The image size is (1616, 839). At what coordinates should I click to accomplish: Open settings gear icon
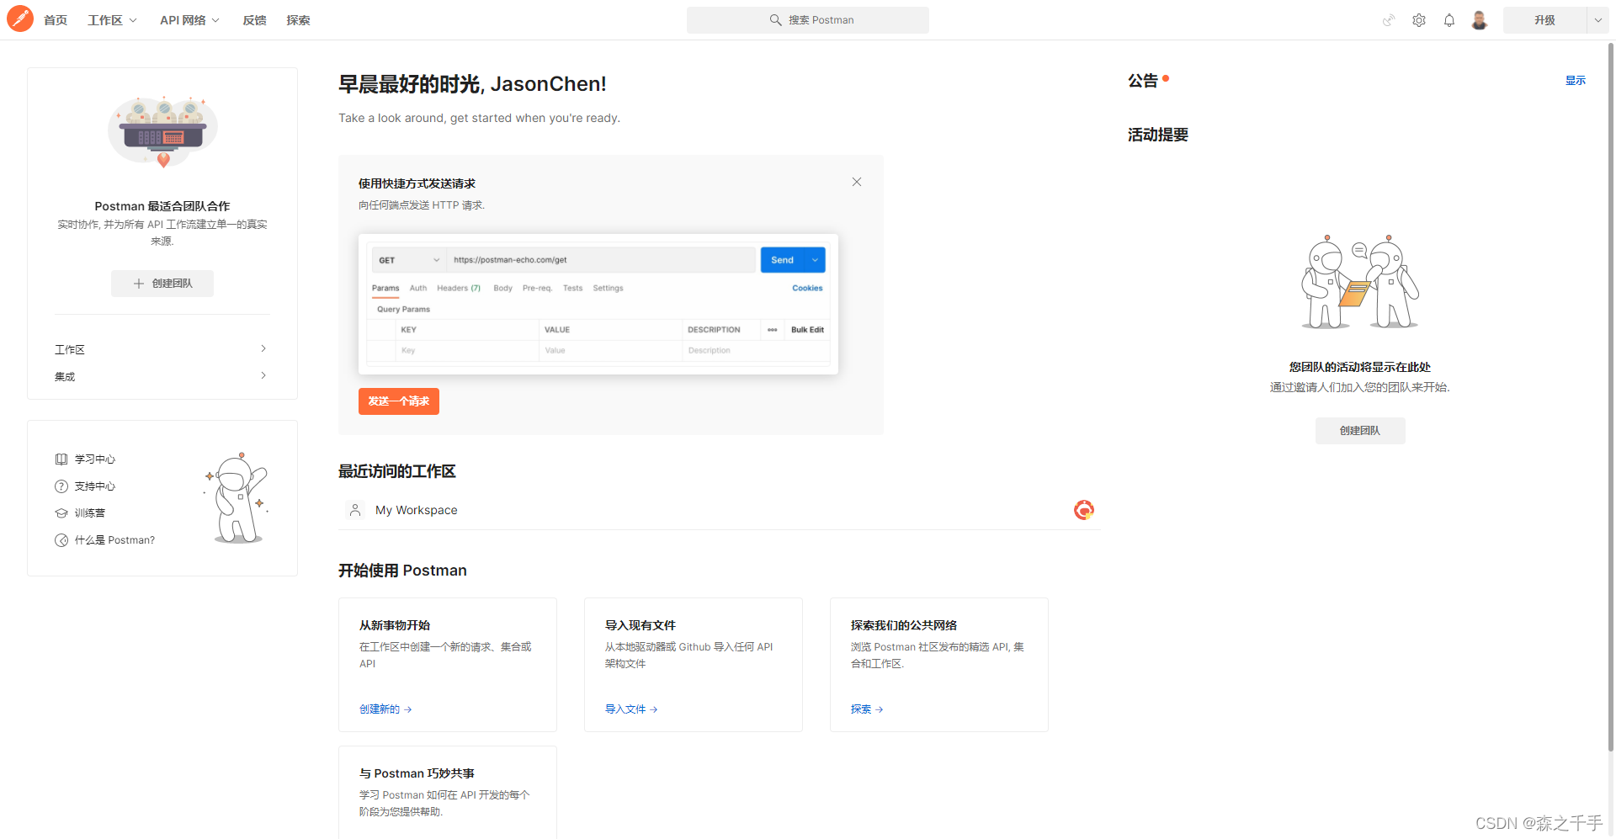click(x=1419, y=20)
